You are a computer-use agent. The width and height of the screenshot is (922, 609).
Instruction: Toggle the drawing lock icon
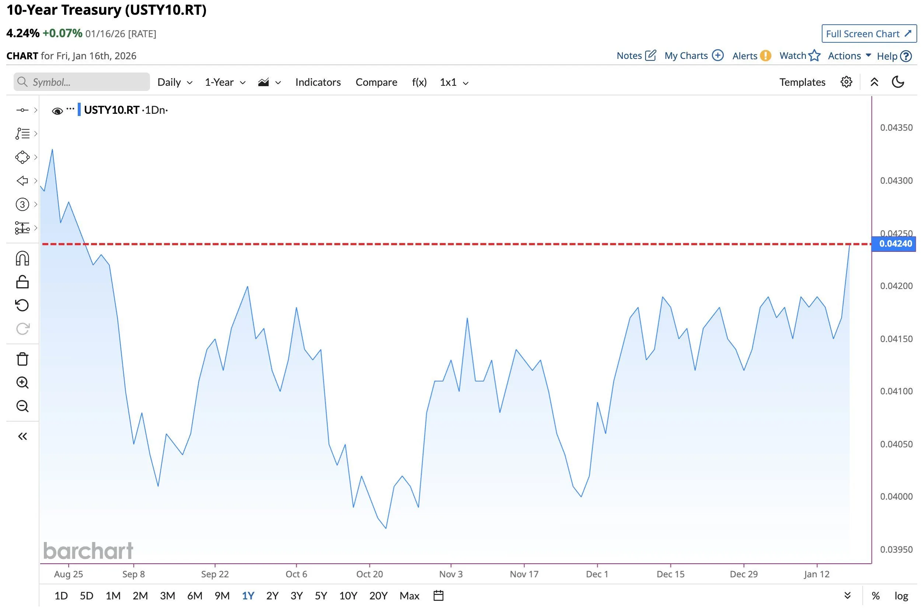tap(22, 282)
